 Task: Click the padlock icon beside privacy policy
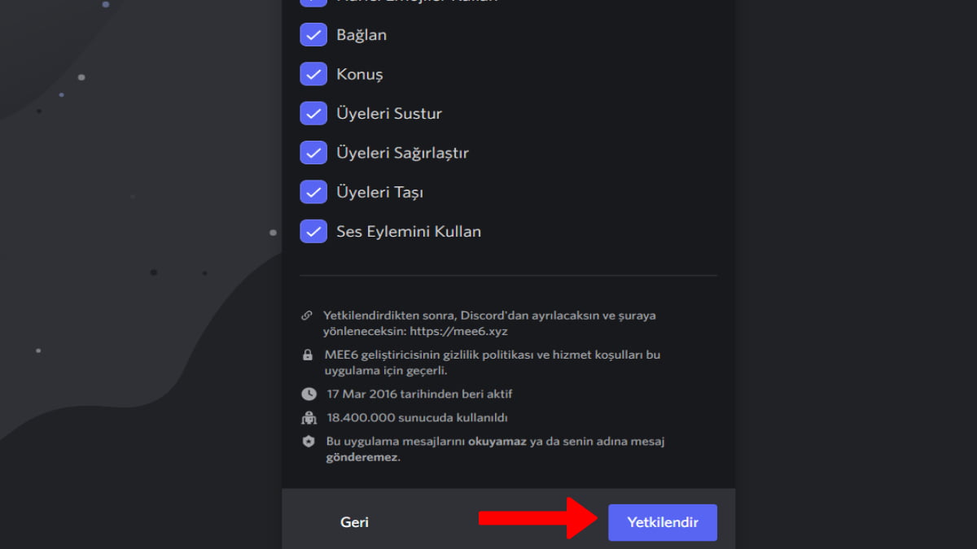[x=308, y=355]
